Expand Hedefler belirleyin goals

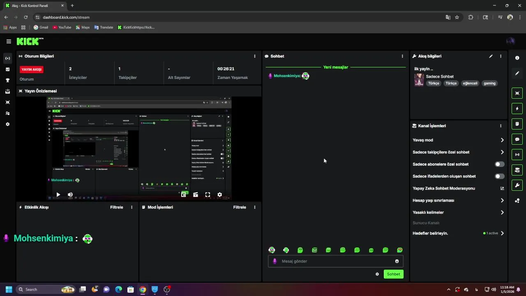tap(502, 233)
